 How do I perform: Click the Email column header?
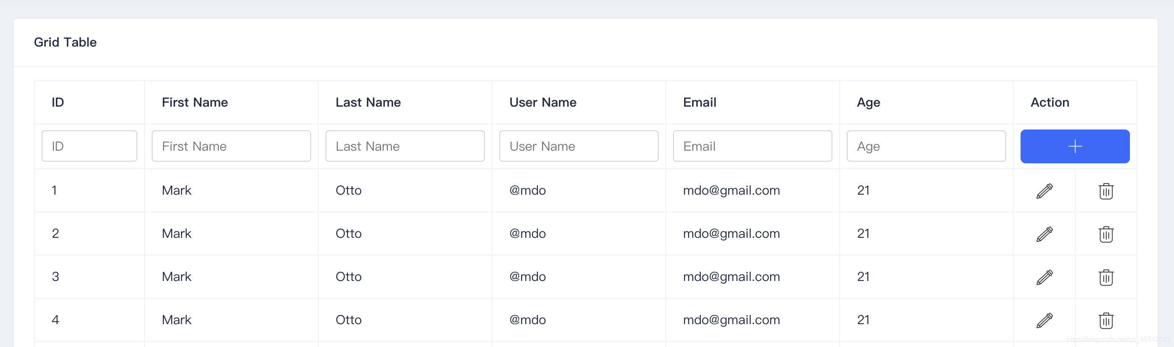click(700, 102)
